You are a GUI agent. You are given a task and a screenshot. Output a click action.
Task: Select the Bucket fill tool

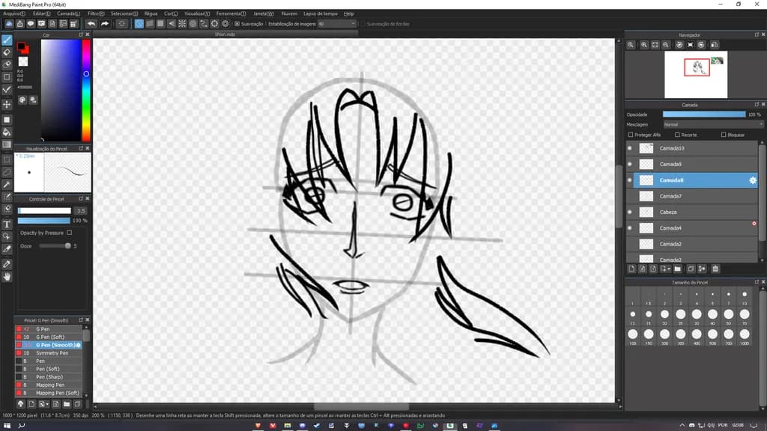click(7, 132)
